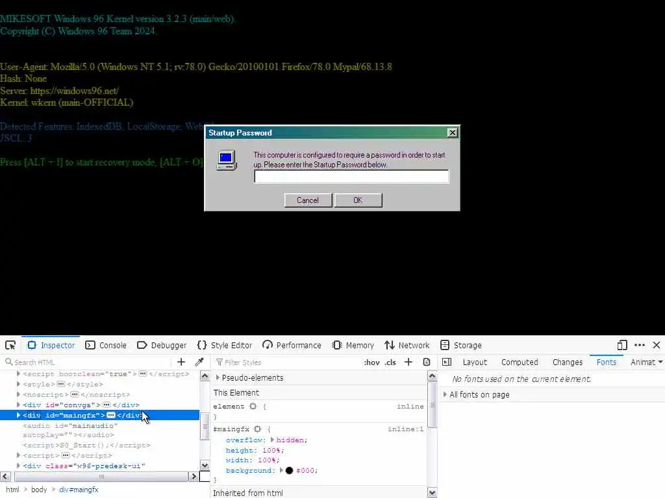Open the Debugger panel
Viewport: 665px width, 498px height.
point(162,345)
